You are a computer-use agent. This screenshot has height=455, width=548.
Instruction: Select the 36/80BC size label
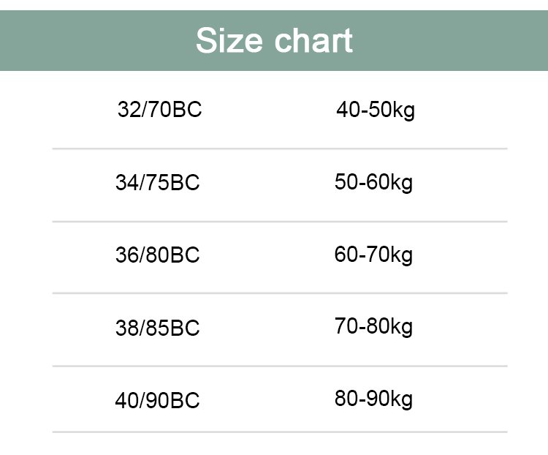[x=157, y=255]
